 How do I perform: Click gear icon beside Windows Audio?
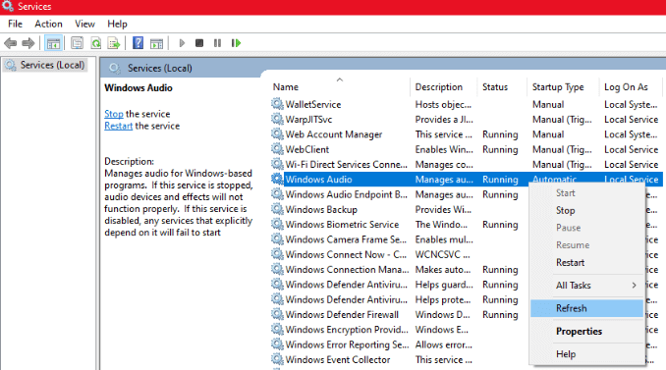277,179
